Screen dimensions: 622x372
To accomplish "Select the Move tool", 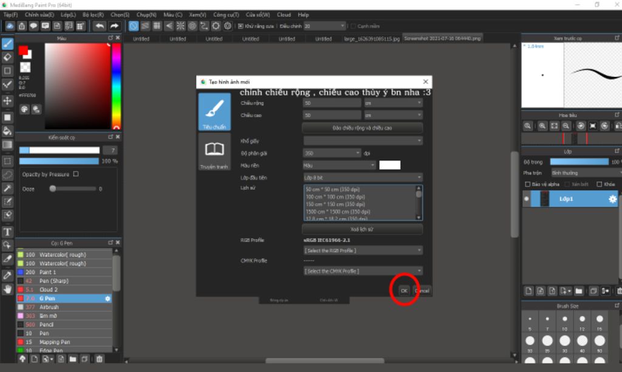I will pos(7,101).
